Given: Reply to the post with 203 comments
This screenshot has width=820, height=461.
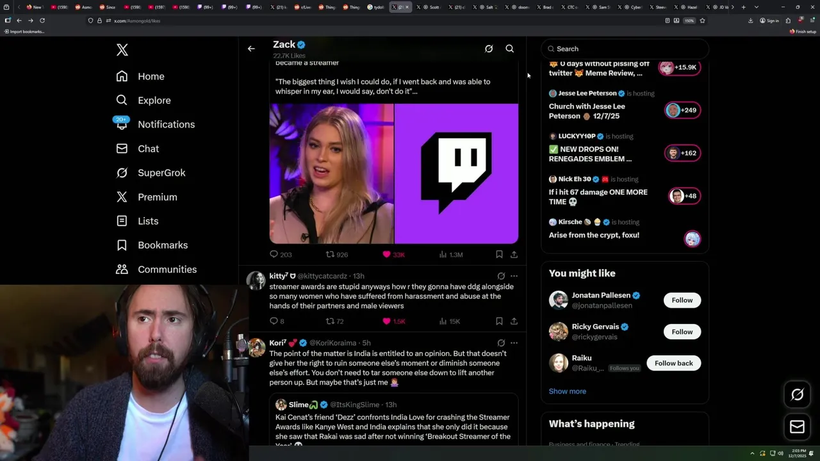Looking at the screenshot, I should coord(281,254).
